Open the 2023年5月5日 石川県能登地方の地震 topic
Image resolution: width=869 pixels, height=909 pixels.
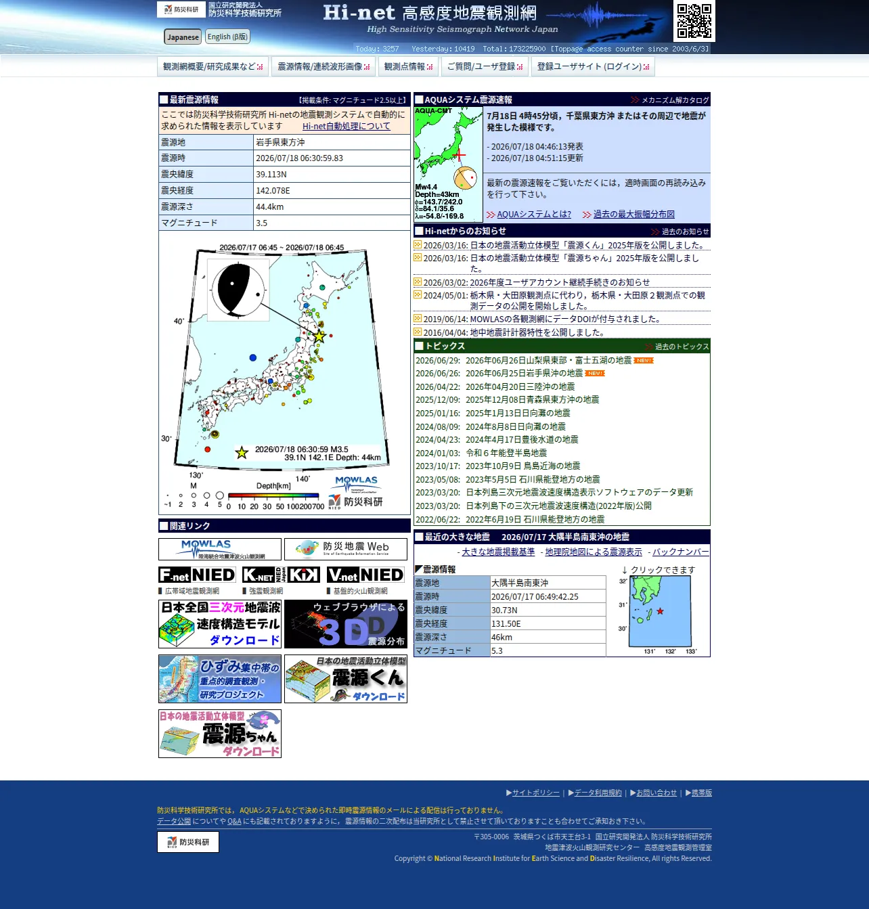[533, 480]
